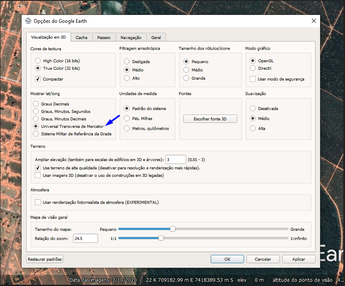Click the Ampliar elevação input field

[175, 159]
